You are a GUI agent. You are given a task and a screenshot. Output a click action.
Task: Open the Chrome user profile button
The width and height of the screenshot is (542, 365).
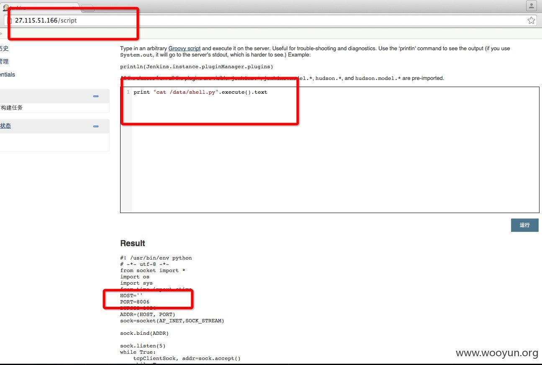pyautogui.click(x=531, y=6)
